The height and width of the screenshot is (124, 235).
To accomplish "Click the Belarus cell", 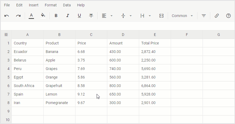I will tap(28, 60).
